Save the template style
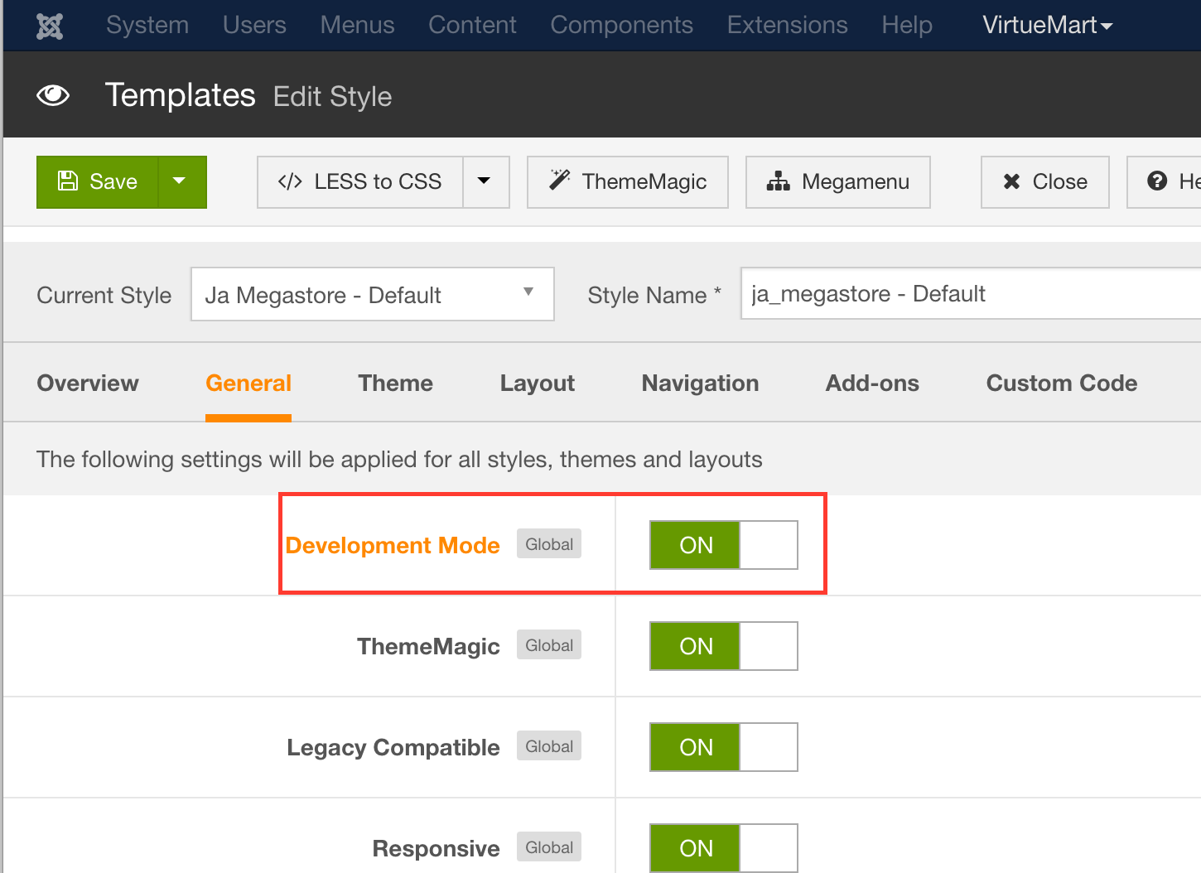This screenshot has height=873, width=1201. click(x=98, y=181)
